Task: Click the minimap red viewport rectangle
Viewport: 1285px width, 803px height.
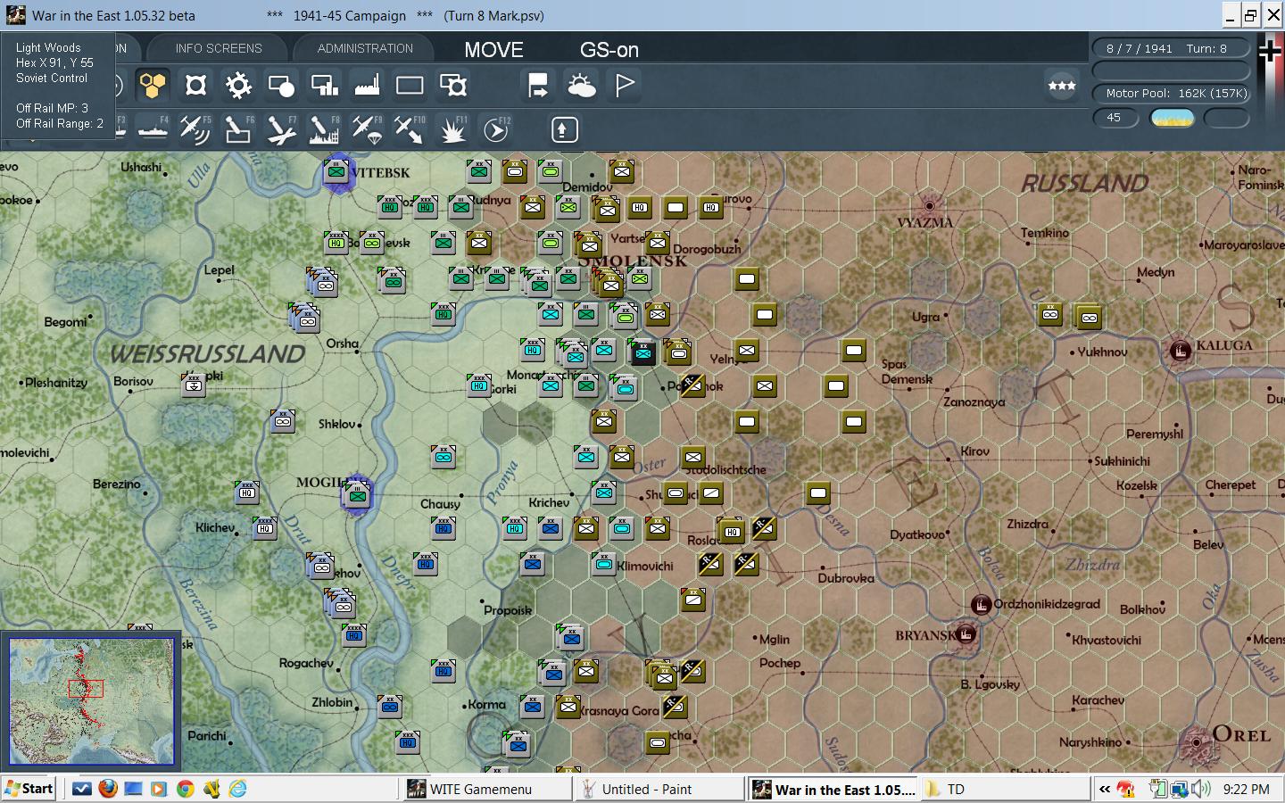Action: pos(86,689)
